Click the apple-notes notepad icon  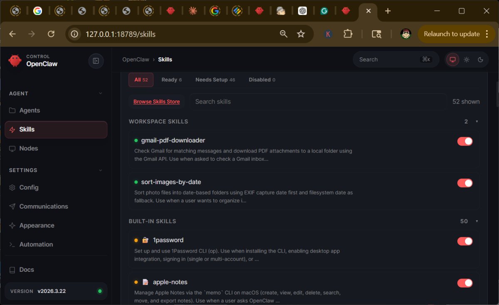[145, 282]
